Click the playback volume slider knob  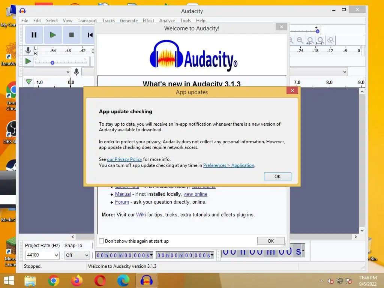point(317,31)
